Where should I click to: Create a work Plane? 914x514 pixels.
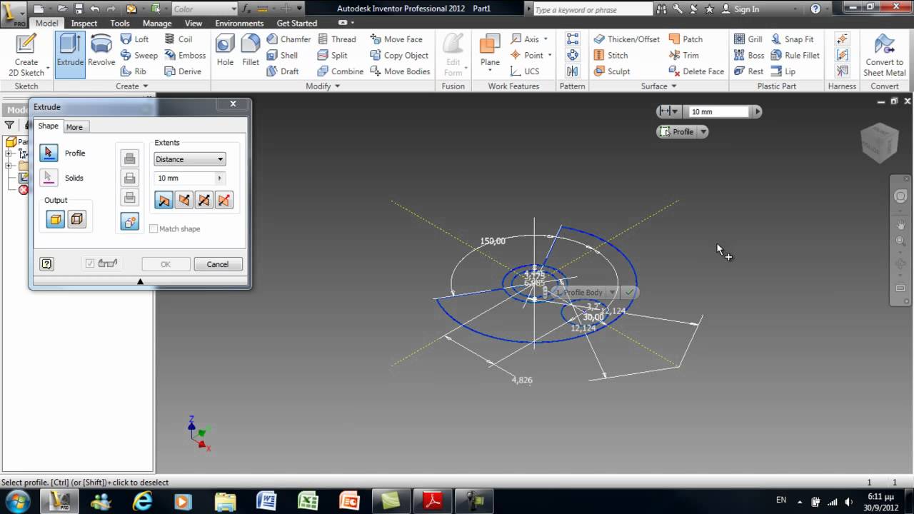(490, 51)
